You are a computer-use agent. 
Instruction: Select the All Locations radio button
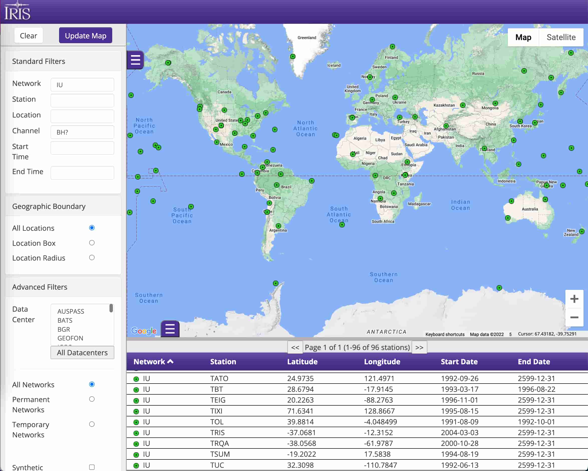(92, 227)
